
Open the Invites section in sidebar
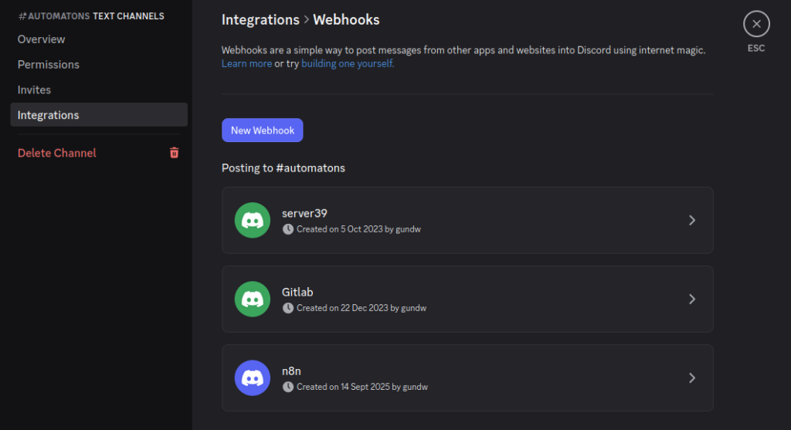[35, 90]
